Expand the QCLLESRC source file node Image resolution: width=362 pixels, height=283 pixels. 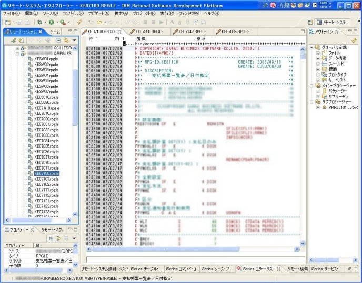tap(17, 47)
